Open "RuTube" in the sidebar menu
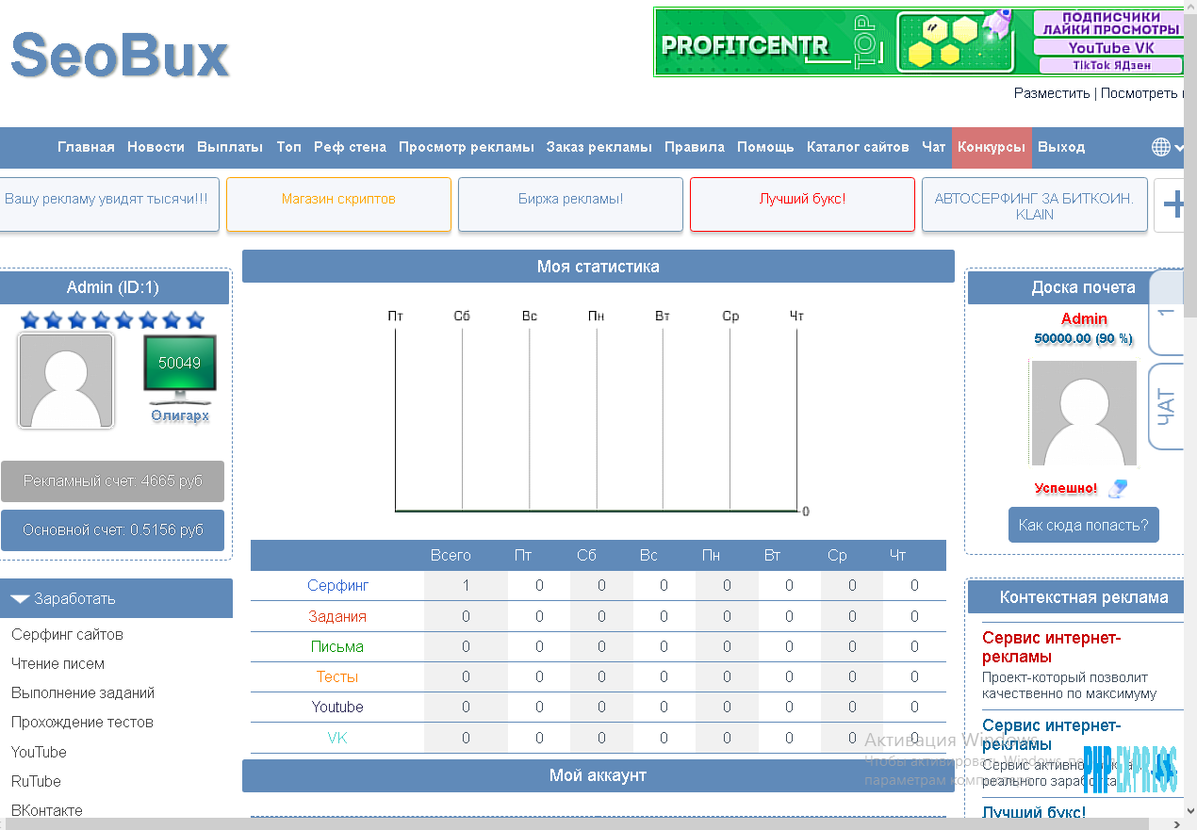The height and width of the screenshot is (830, 1197). point(36,781)
